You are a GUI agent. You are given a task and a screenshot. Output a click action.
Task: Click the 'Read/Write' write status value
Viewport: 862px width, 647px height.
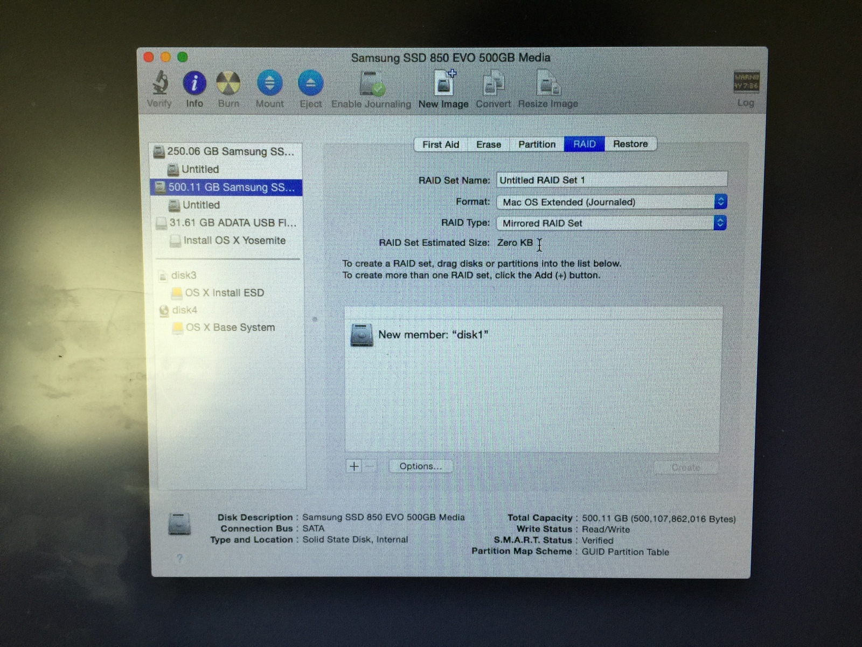(606, 529)
